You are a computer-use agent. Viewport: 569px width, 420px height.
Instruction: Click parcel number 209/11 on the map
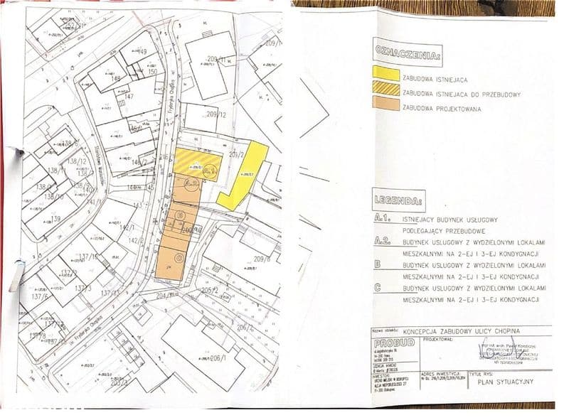(x=216, y=58)
